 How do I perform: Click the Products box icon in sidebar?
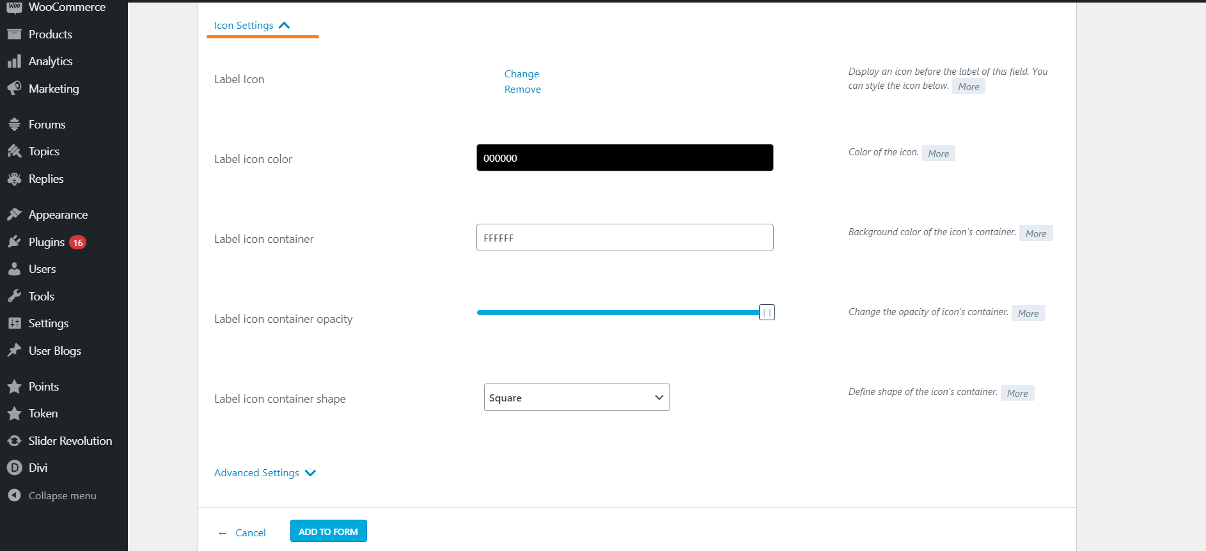click(14, 35)
